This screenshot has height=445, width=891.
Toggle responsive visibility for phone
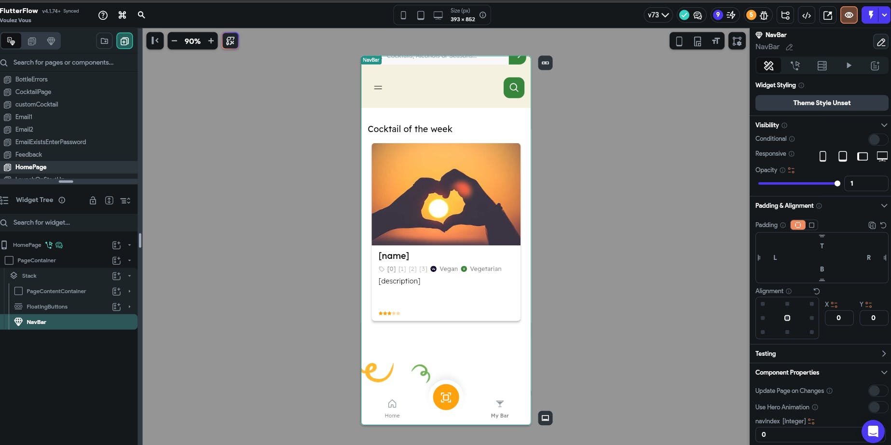click(x=823, y=156)
